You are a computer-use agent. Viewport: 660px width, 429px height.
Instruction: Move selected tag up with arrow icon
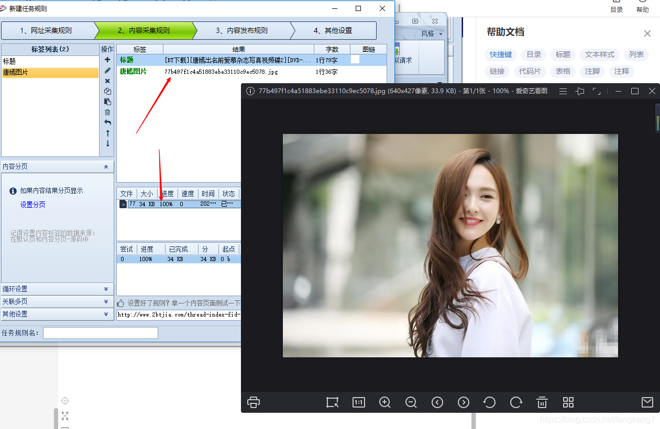pos(107,133)
